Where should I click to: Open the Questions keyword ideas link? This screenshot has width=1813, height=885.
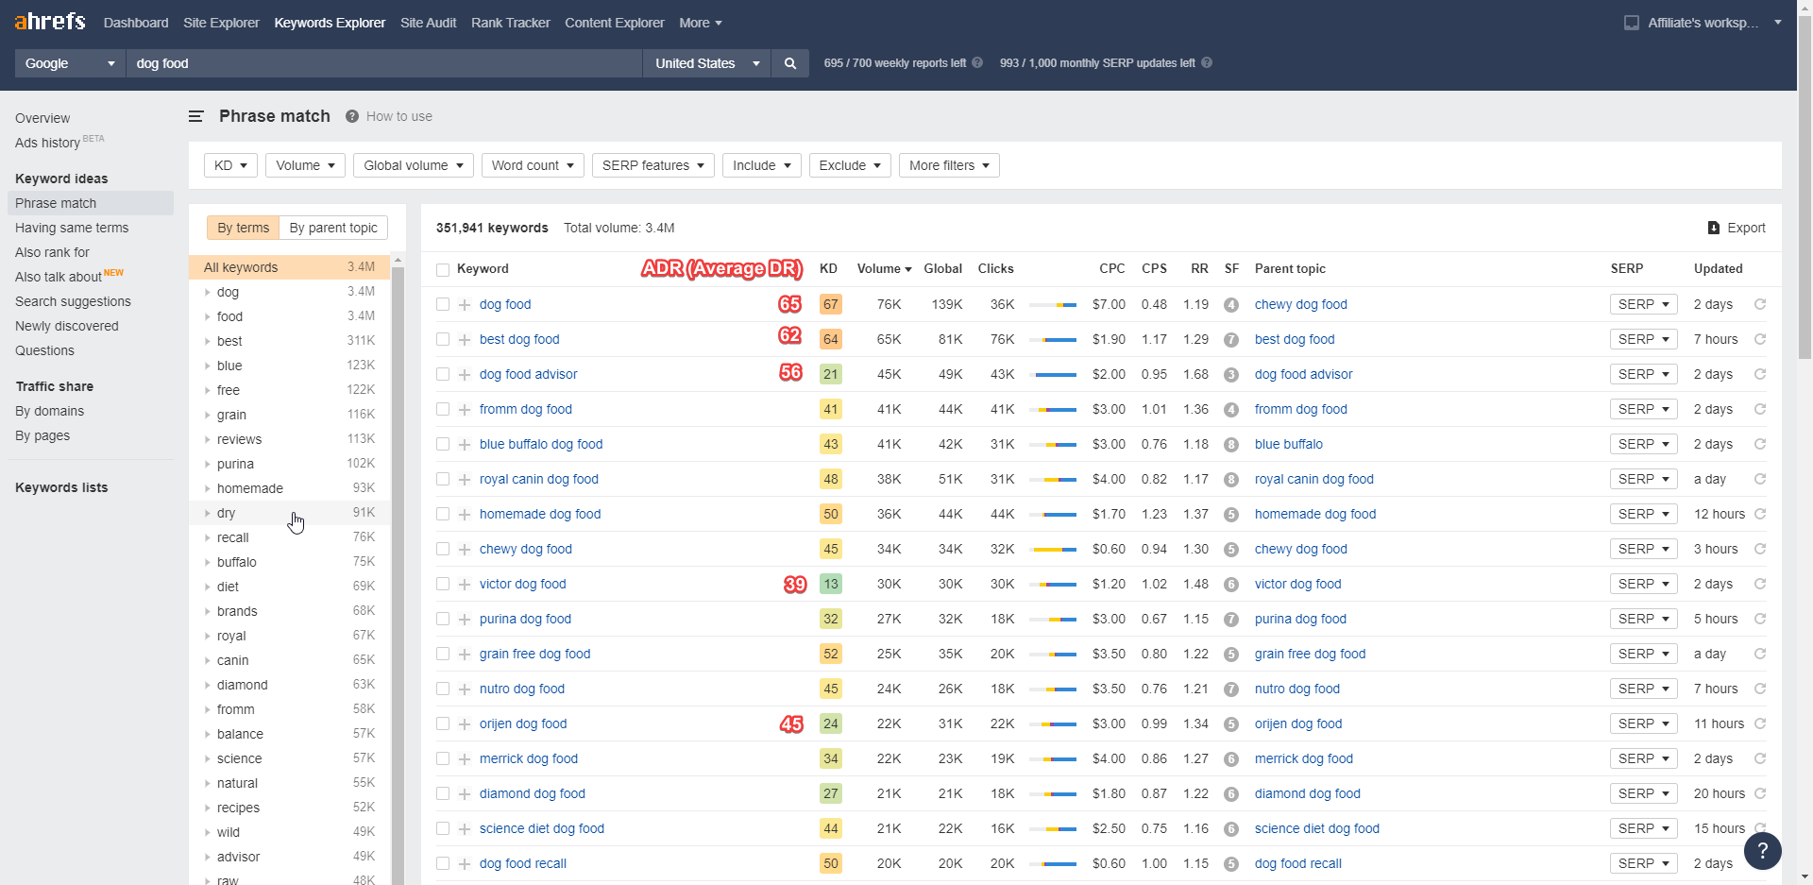(x=44, y=350)
